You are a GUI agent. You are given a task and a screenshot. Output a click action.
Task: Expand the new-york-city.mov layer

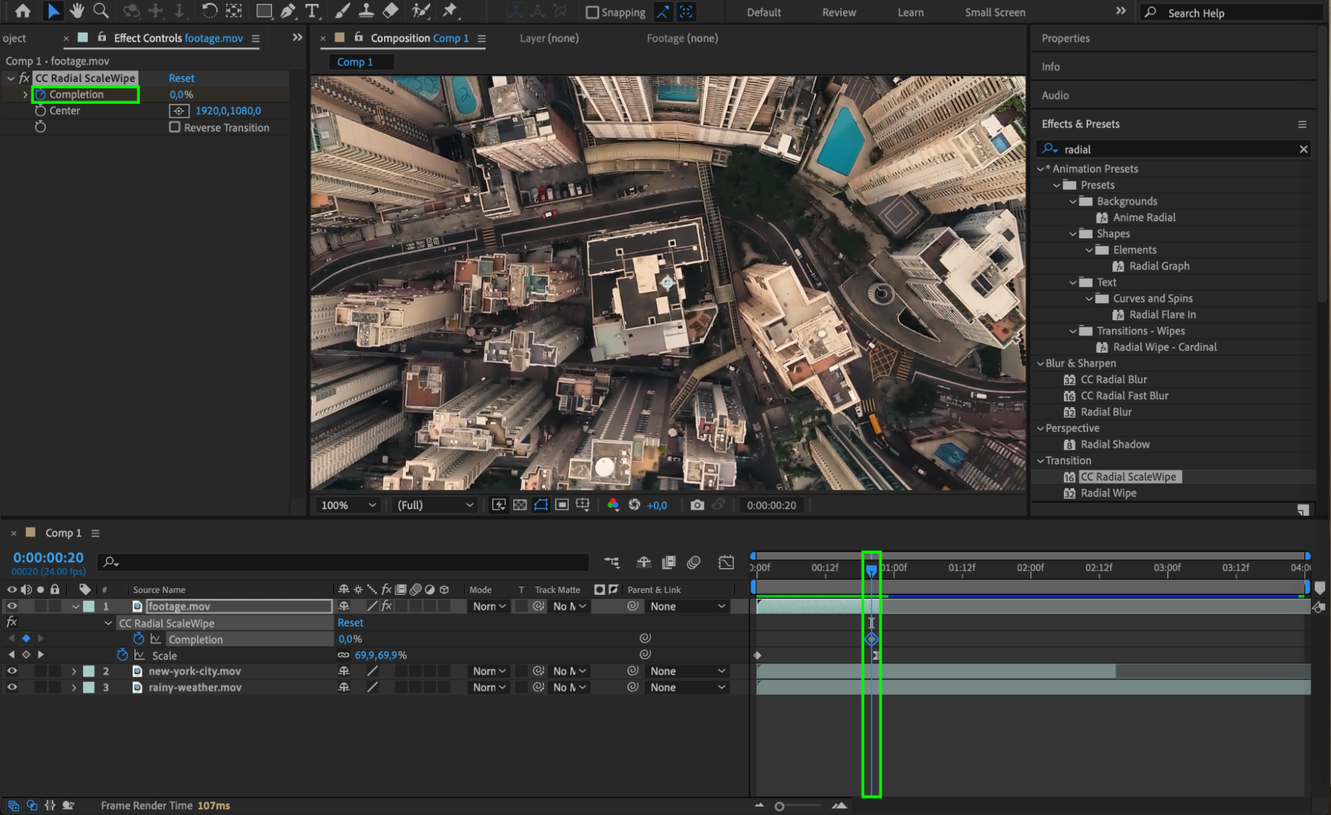coord(74,671)
